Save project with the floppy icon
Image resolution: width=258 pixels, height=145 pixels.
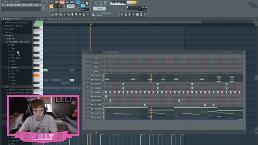(x=137, y=14)
